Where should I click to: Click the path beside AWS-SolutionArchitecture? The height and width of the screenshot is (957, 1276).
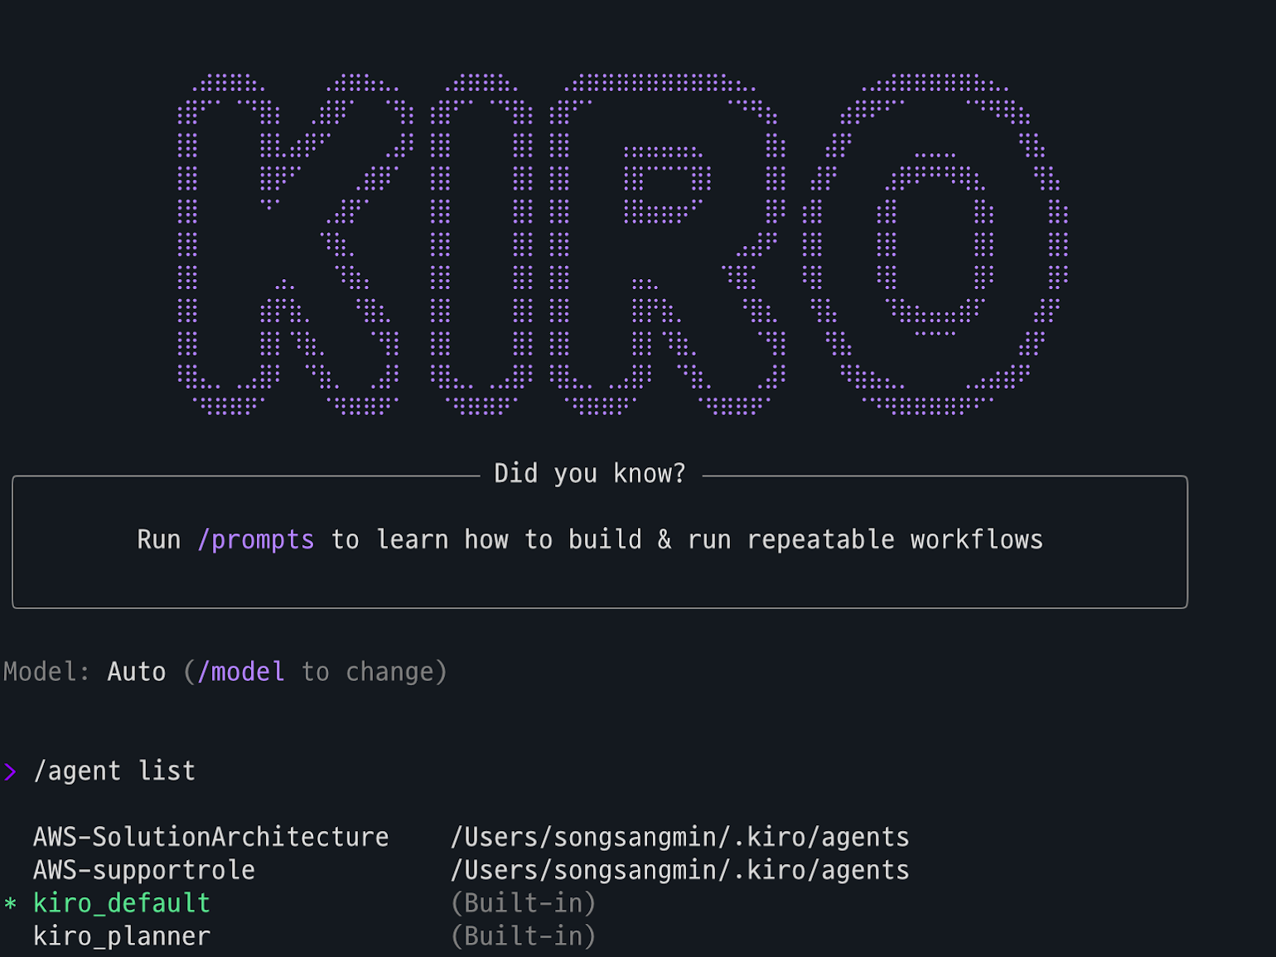click(x=679, y=838)
